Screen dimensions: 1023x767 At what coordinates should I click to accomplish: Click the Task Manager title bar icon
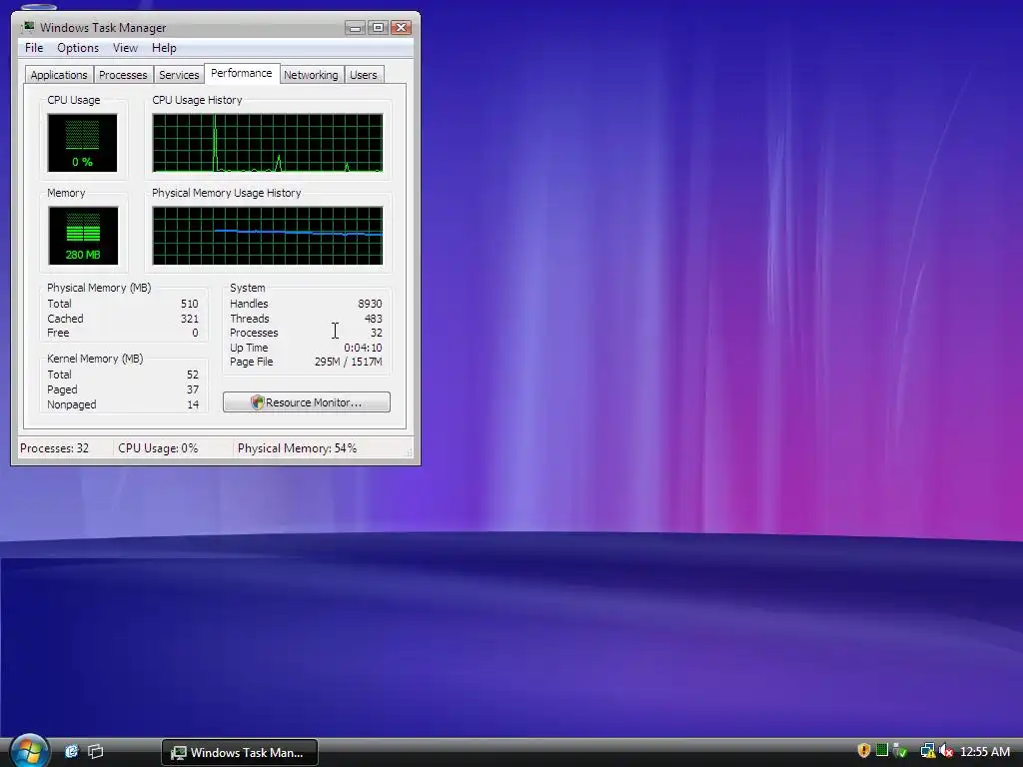pyautogui.click(x=28, y=27)
